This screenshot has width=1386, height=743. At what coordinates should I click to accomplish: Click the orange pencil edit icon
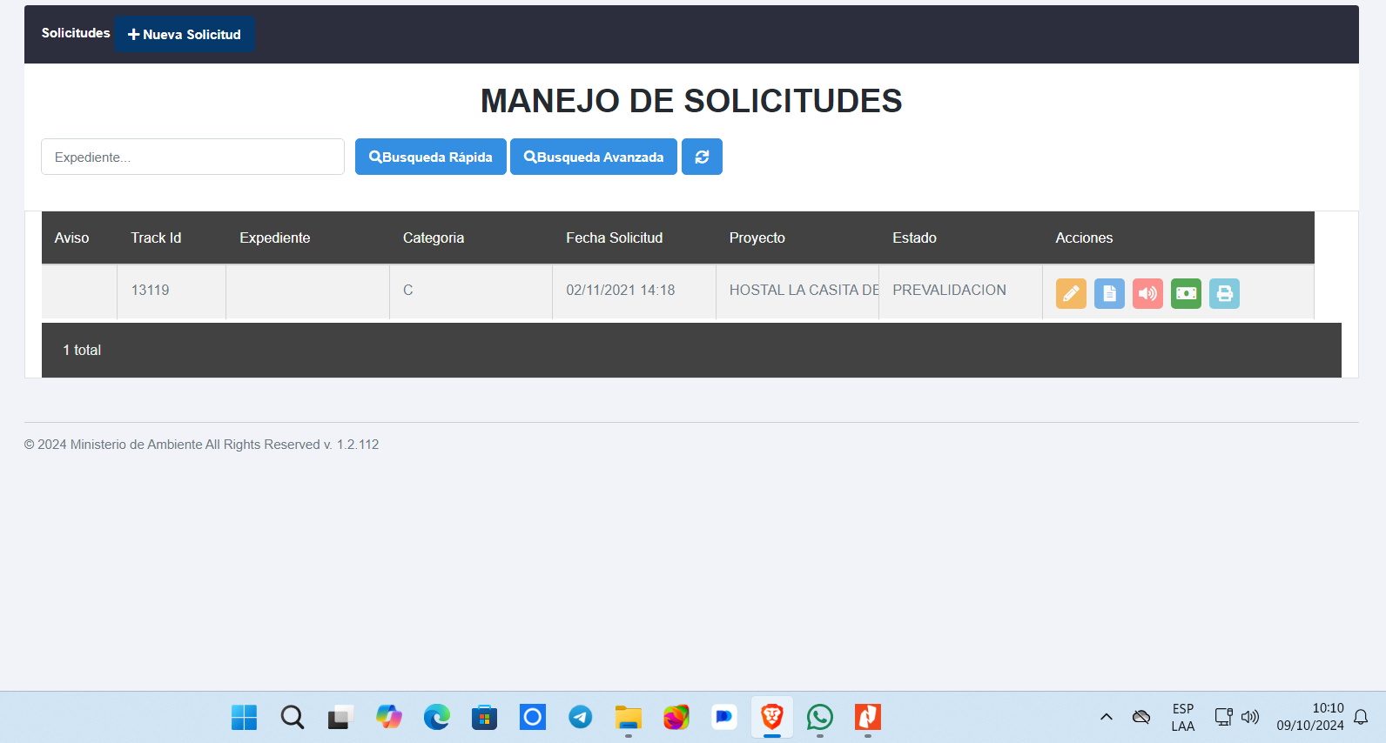coord(1071,293)
